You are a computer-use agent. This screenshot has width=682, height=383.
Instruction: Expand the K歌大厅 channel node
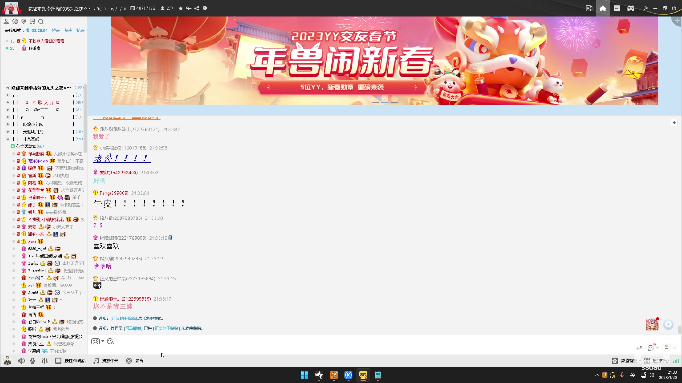point(7,102)
